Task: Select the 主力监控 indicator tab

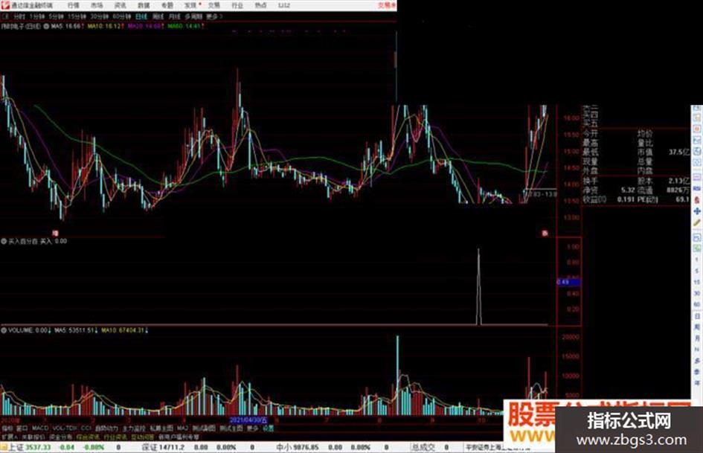Action: pyautogui.click(x=134, y=428)
